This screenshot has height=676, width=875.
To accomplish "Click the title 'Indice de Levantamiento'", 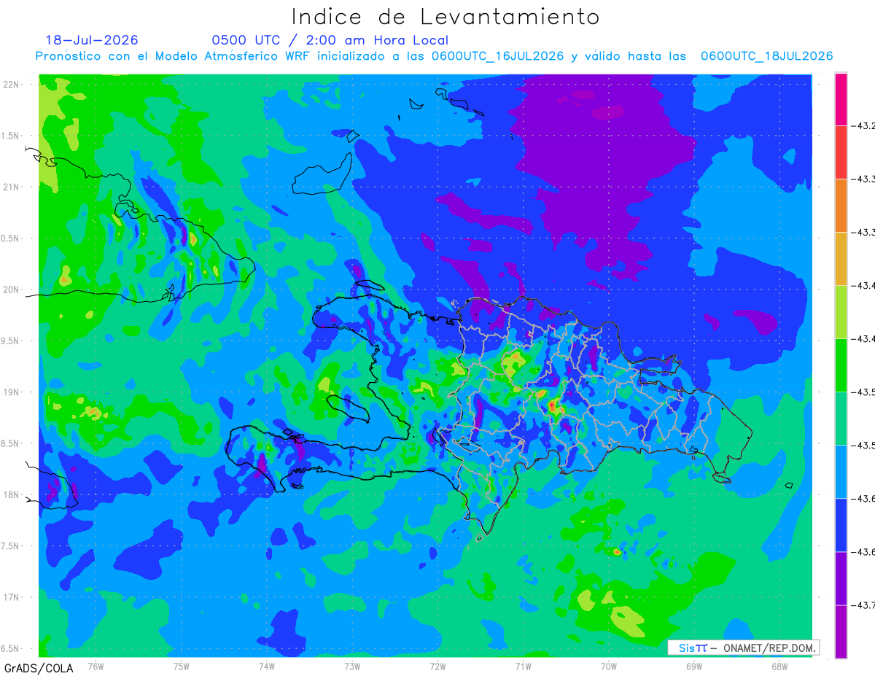I will (445, 17).
